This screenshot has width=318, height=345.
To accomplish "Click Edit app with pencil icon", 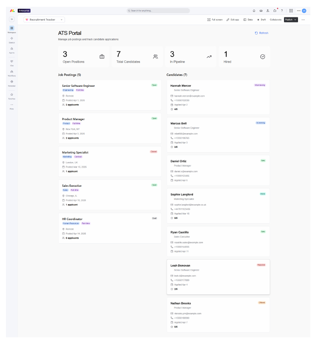I will coord(233,20).
